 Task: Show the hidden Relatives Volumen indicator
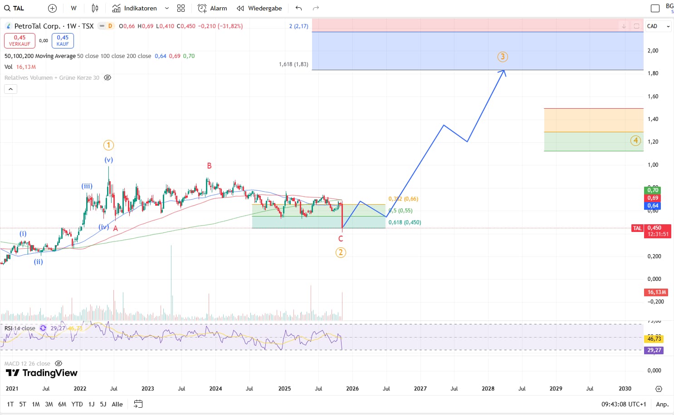tap(107, 77)
